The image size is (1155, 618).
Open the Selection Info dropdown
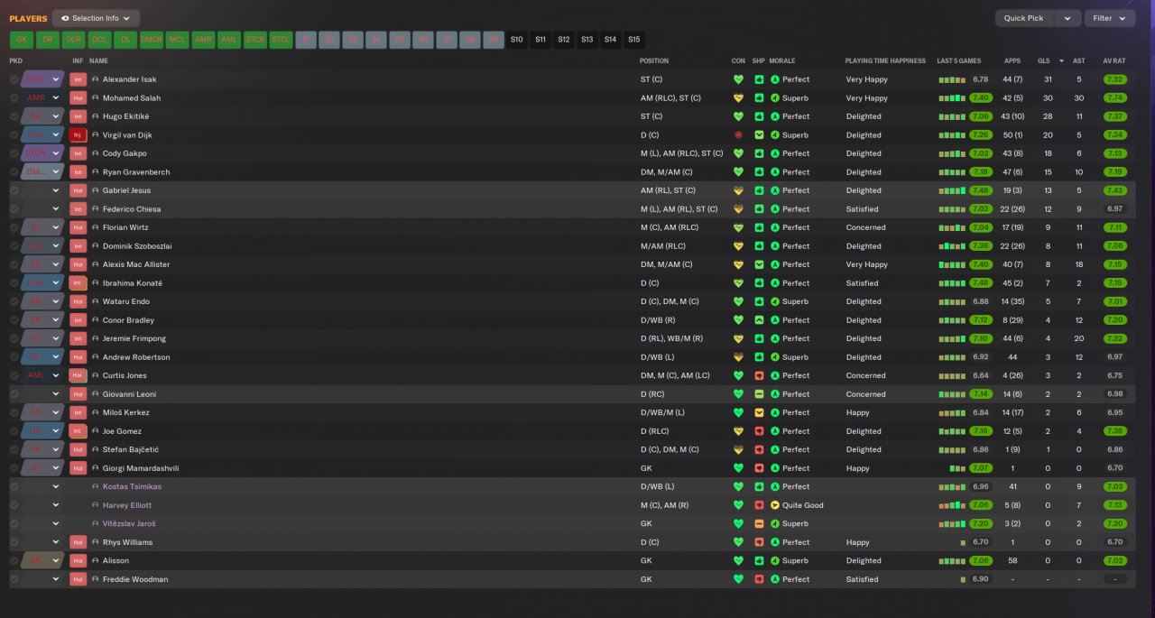tap(96, 18)
